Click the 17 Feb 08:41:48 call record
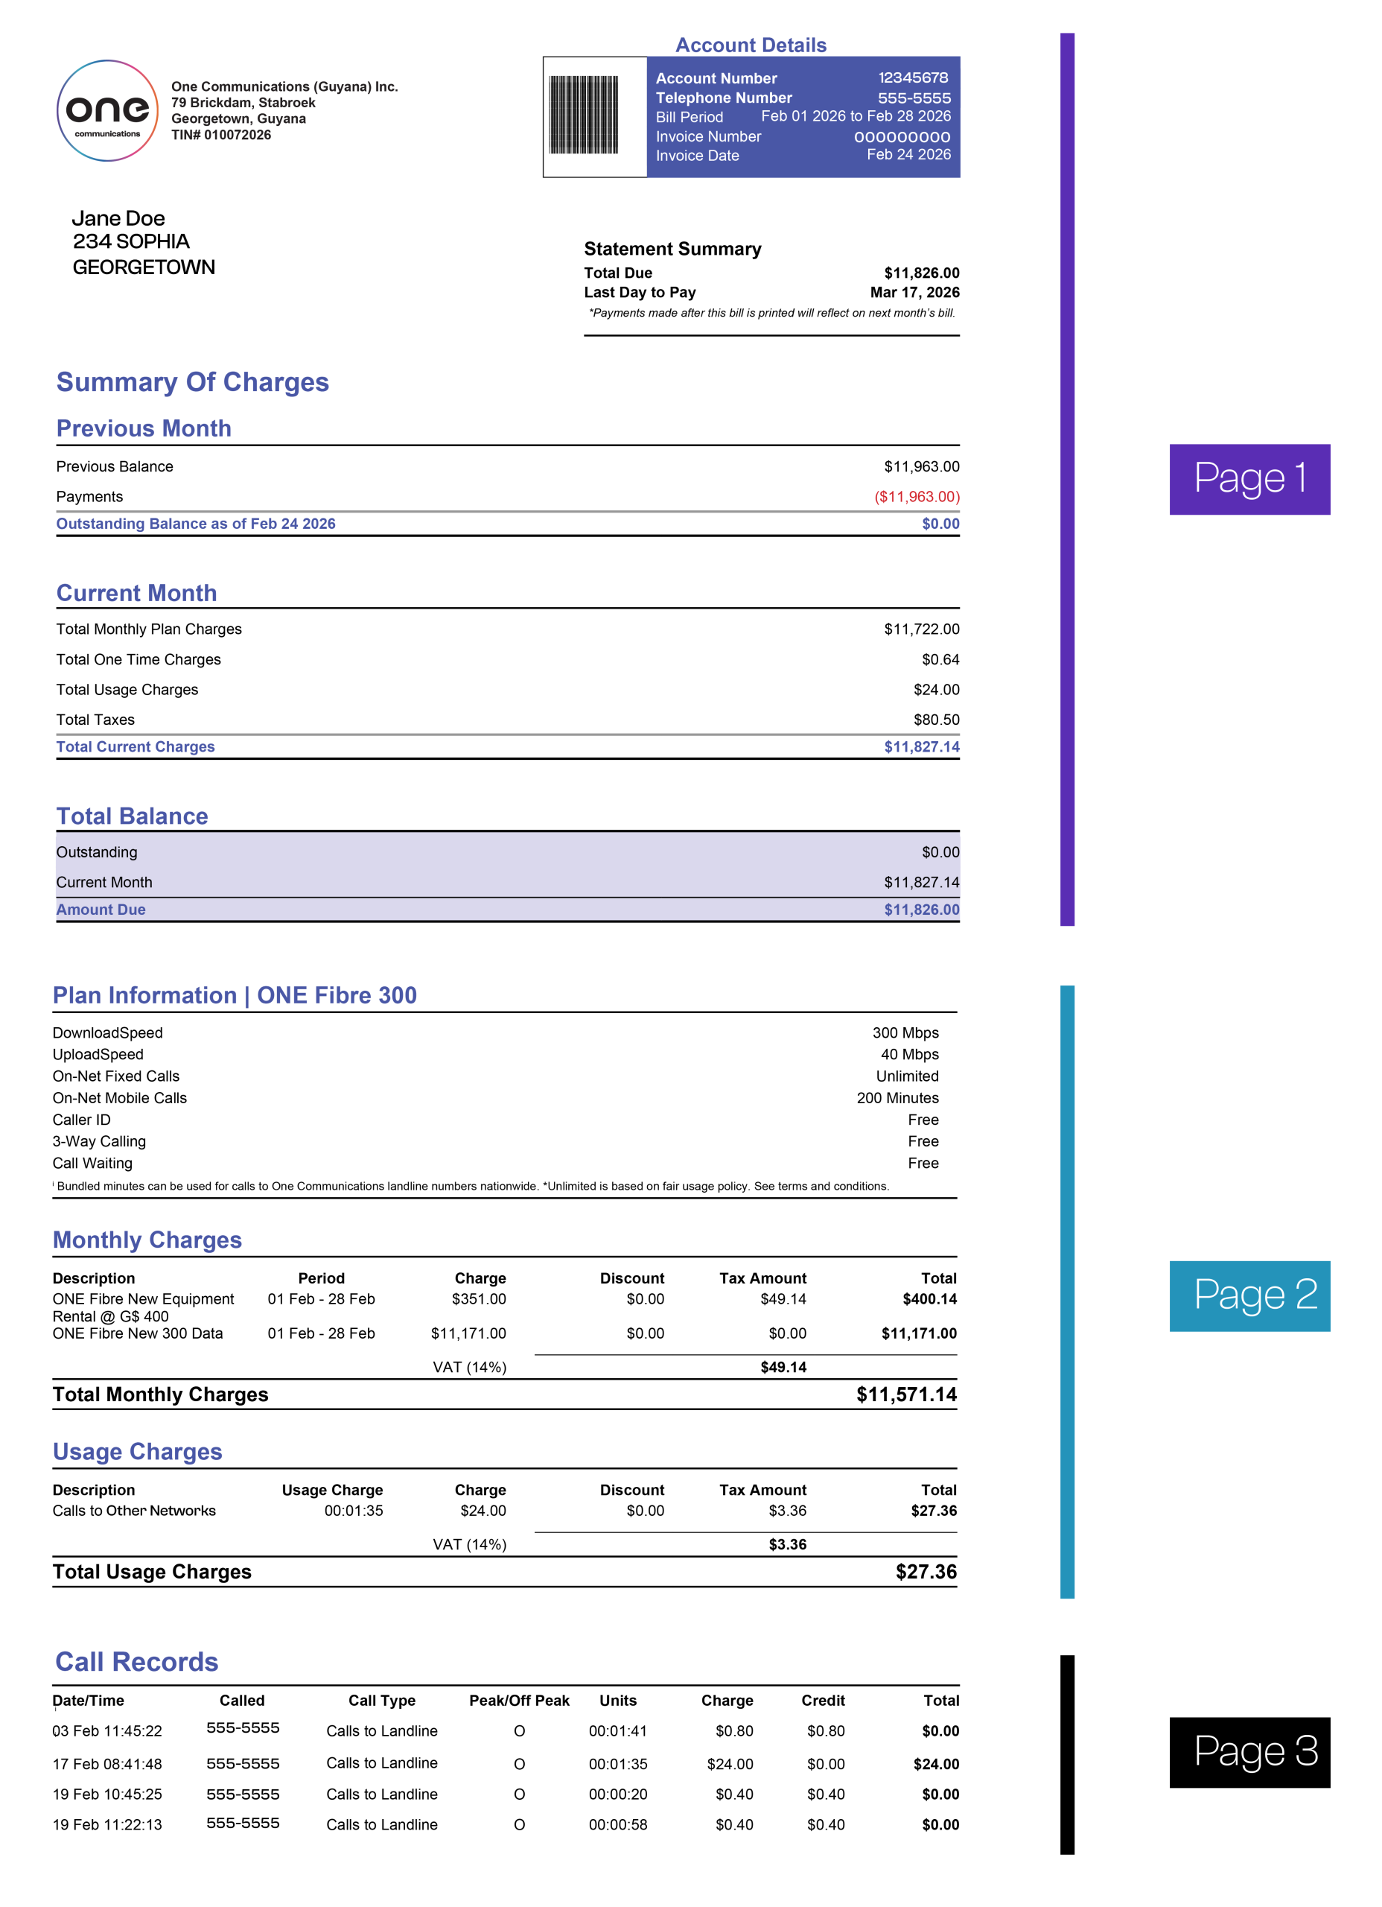This screenshot has height=1907, width=1382. click(108, 1763)
